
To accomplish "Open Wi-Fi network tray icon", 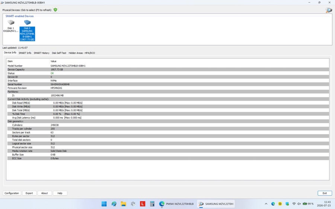I will click(294, 204).
